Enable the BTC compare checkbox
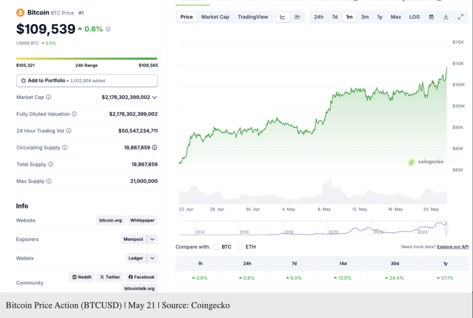Viewport: 473px width, 318px height. (216, 247)
